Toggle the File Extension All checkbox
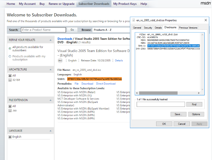212x160 pixels. [x=10, y=106]
